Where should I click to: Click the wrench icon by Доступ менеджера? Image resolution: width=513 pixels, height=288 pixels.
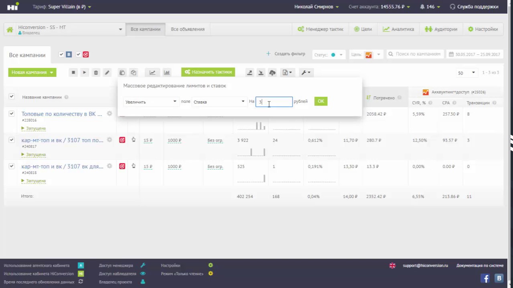(143, 265)
